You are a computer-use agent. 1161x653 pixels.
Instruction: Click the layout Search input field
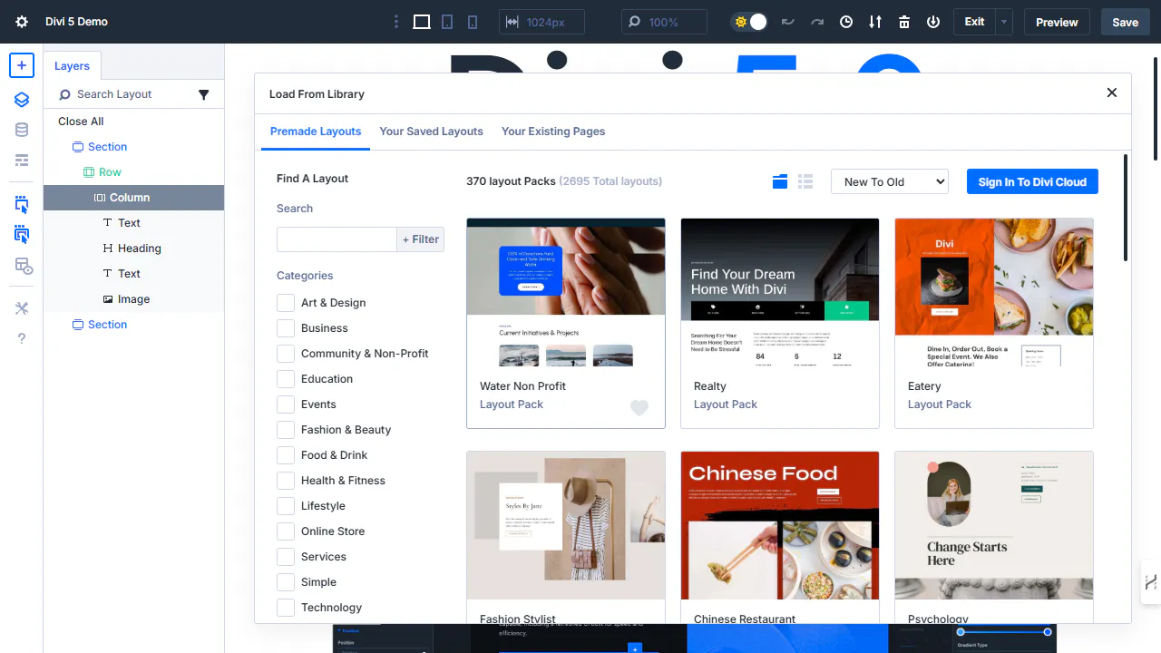pyautogui.click(x=337, y=239)
